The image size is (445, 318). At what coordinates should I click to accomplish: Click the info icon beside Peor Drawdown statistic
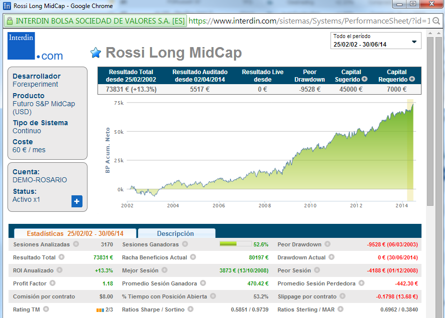[327, 244]
